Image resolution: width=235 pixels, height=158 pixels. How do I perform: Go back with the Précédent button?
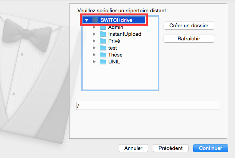pos(170,148)
